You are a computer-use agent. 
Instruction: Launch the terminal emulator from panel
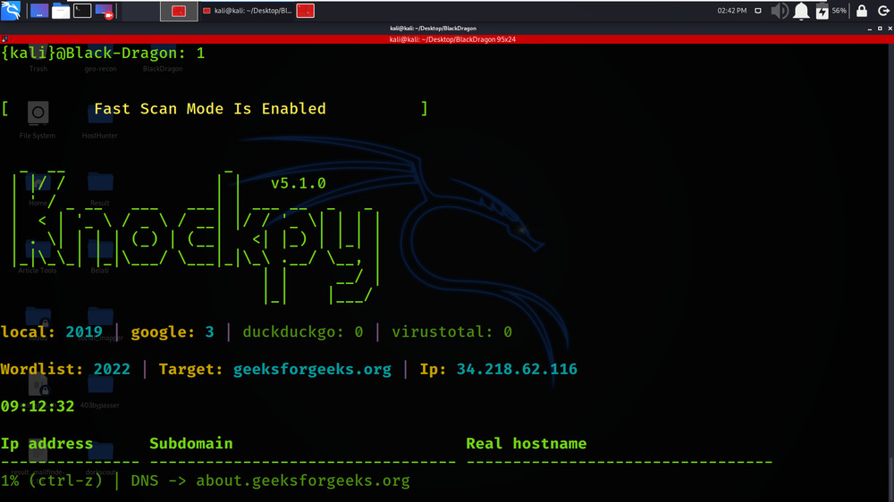click(82, 11)
